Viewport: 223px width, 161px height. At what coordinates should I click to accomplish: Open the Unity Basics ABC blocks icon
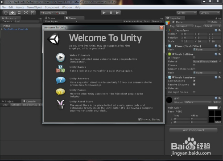(60, 69)
